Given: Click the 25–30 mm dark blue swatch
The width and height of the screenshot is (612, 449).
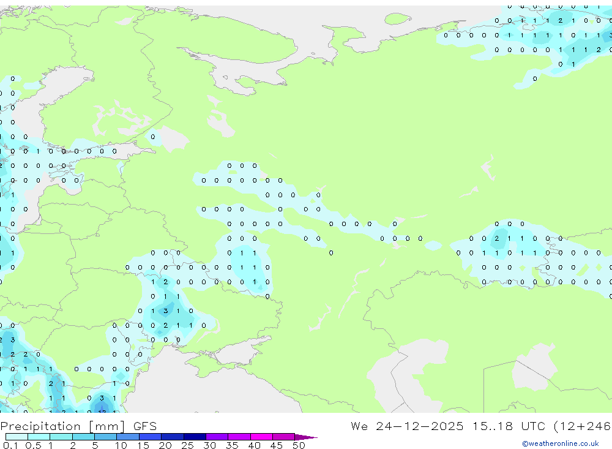Looking at the screenshot, I should (195, 437).
